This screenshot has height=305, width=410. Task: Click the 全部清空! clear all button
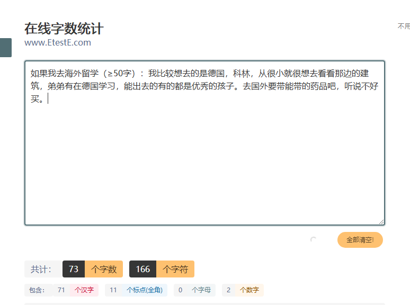[x=360, y=240]
